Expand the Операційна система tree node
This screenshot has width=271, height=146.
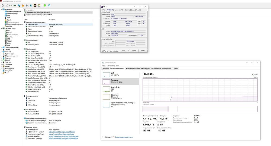1,47
